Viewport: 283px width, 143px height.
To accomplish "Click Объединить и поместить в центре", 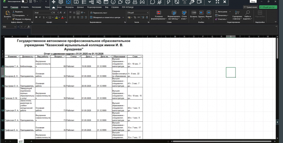I will 105,18.
